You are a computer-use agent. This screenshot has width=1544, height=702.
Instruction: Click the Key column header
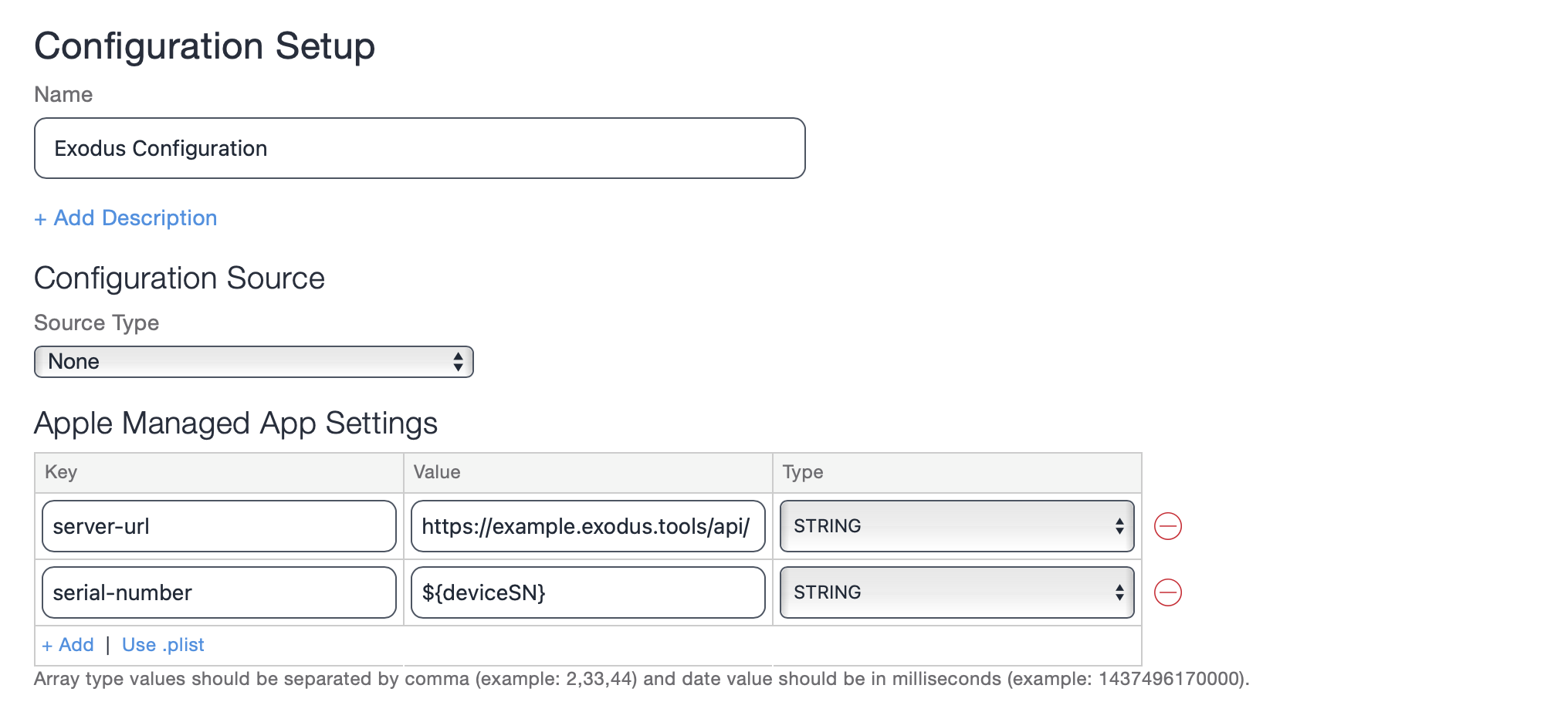pyautogui.click(x=61, y=472)
